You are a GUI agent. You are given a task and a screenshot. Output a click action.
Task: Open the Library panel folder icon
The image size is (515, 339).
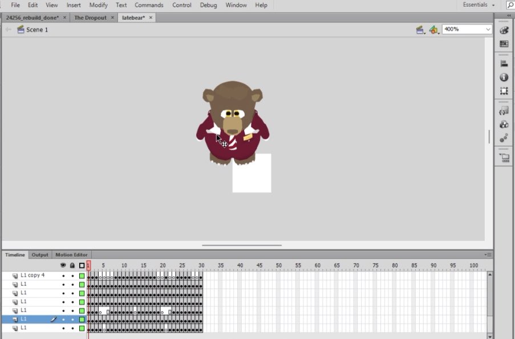[504, 156]
